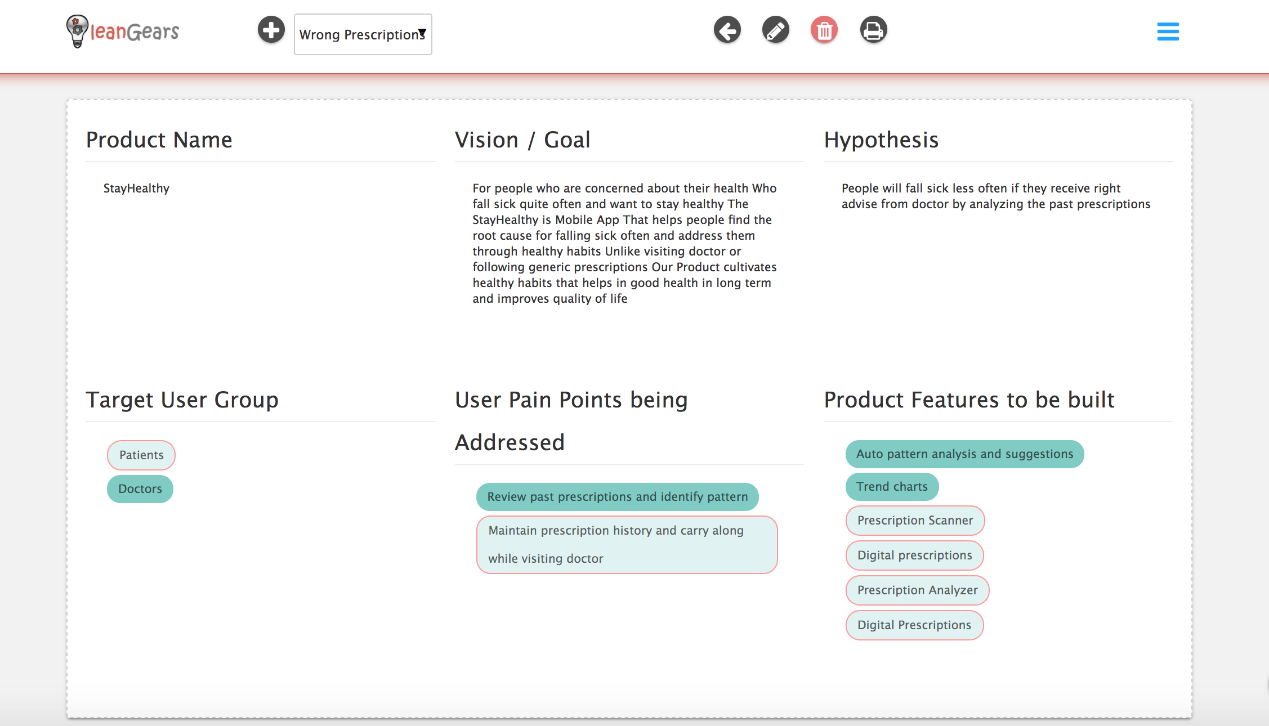Click the Prescription Scanner feature tag
Screen dimensions: 1269x726
[x=915, y=520]
